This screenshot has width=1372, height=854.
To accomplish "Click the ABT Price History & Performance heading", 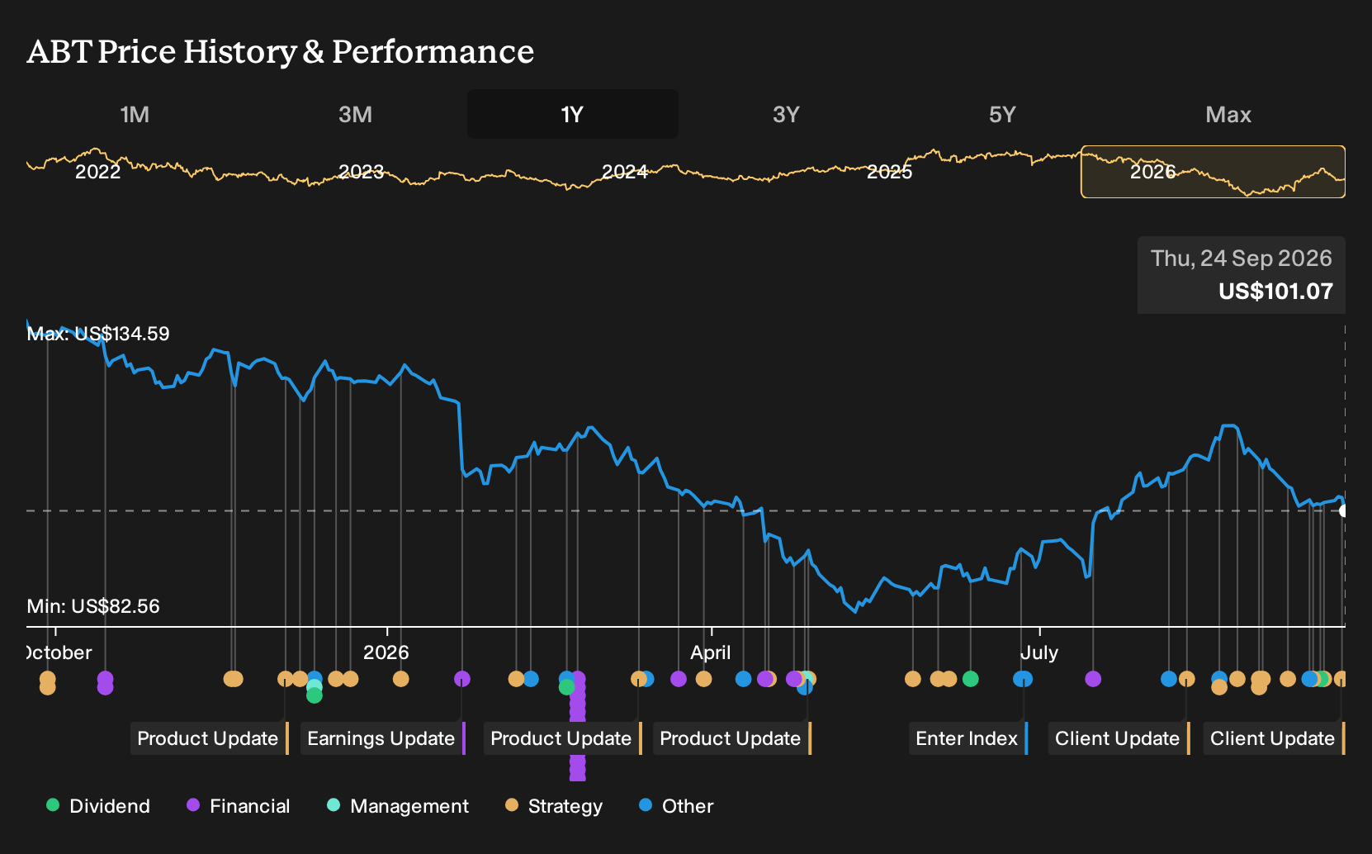I will [x=281, y=51].
